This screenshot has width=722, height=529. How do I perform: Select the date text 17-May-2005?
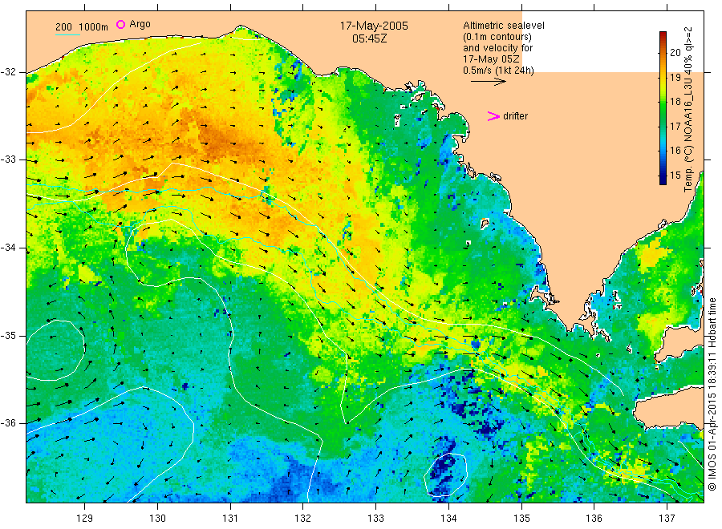(x=374, y=26)
